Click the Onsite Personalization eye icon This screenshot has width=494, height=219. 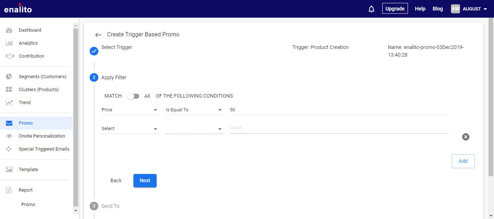pos(9,136)
